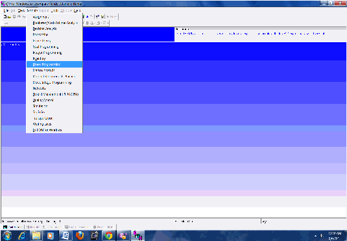Click the Print toolbar icon
347x241 pixels.
click(x=19, y=17)
